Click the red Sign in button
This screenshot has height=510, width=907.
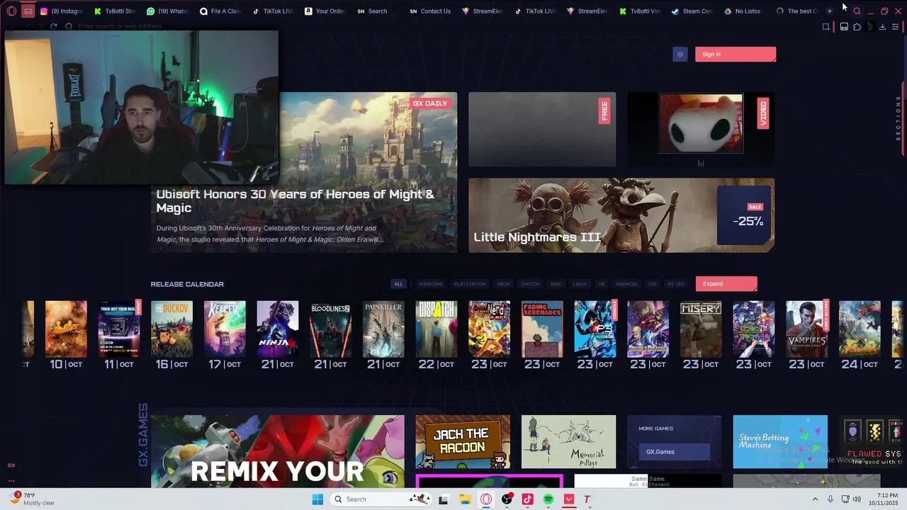click(x=736, y=55)
